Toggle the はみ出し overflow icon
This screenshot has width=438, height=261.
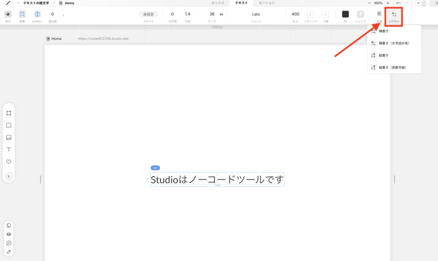pos(37,14)
